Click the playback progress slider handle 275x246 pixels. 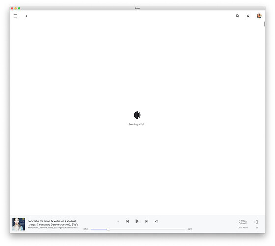click(108, 229)
